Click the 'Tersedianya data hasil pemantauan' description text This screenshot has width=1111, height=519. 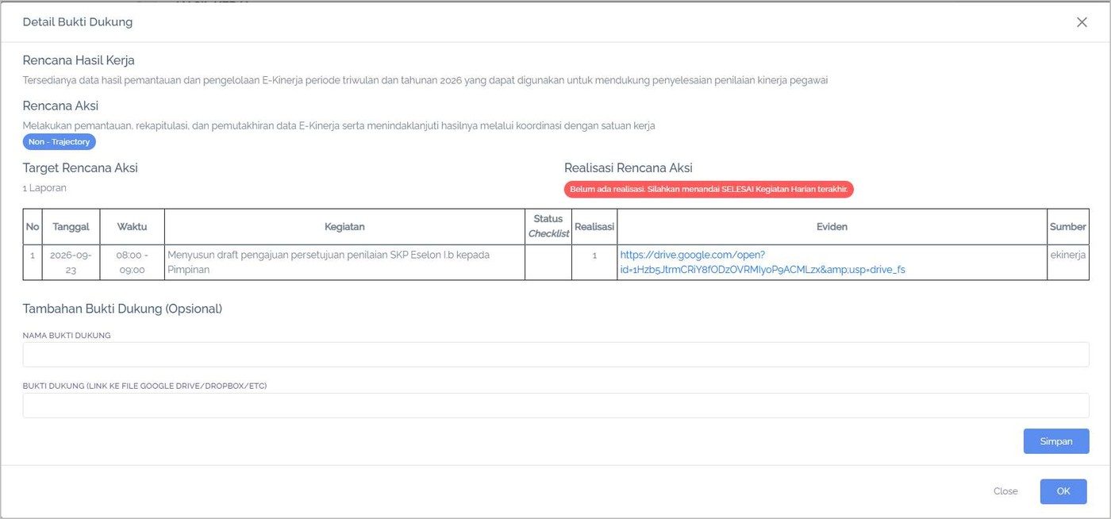tap(425, 80)
